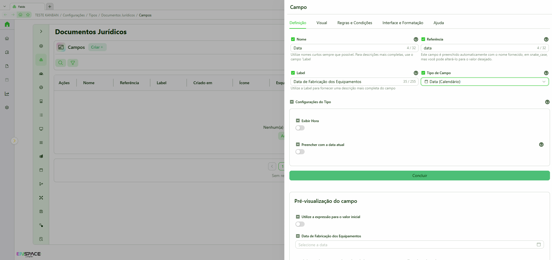Open the gear settings icon in left rail
This screenshot has height=260, width=552.
pos(7,107)
